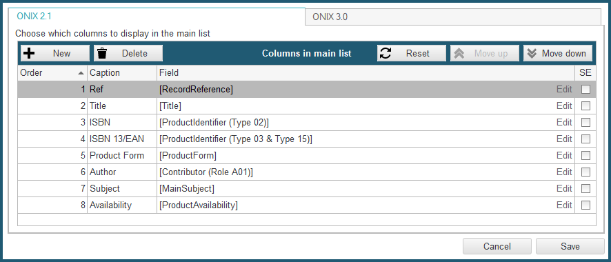
Task: Click the circular arrows Reset icon
Action: (x=385, y=53)
